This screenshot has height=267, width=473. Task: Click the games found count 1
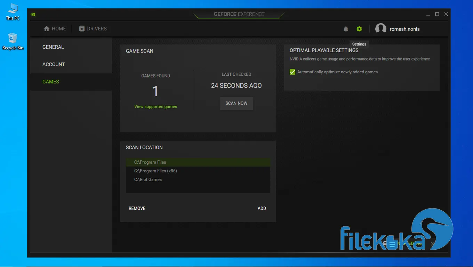(155, 91)
